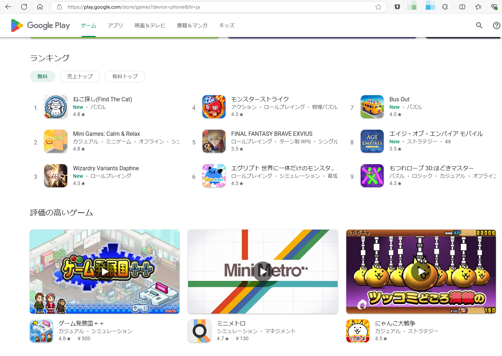Open the エグリプト app icon

(214, 176)
